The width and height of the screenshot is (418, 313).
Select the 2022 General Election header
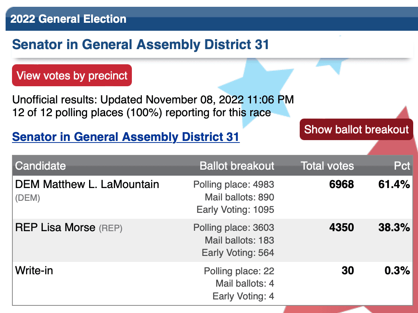pos(68,19)
